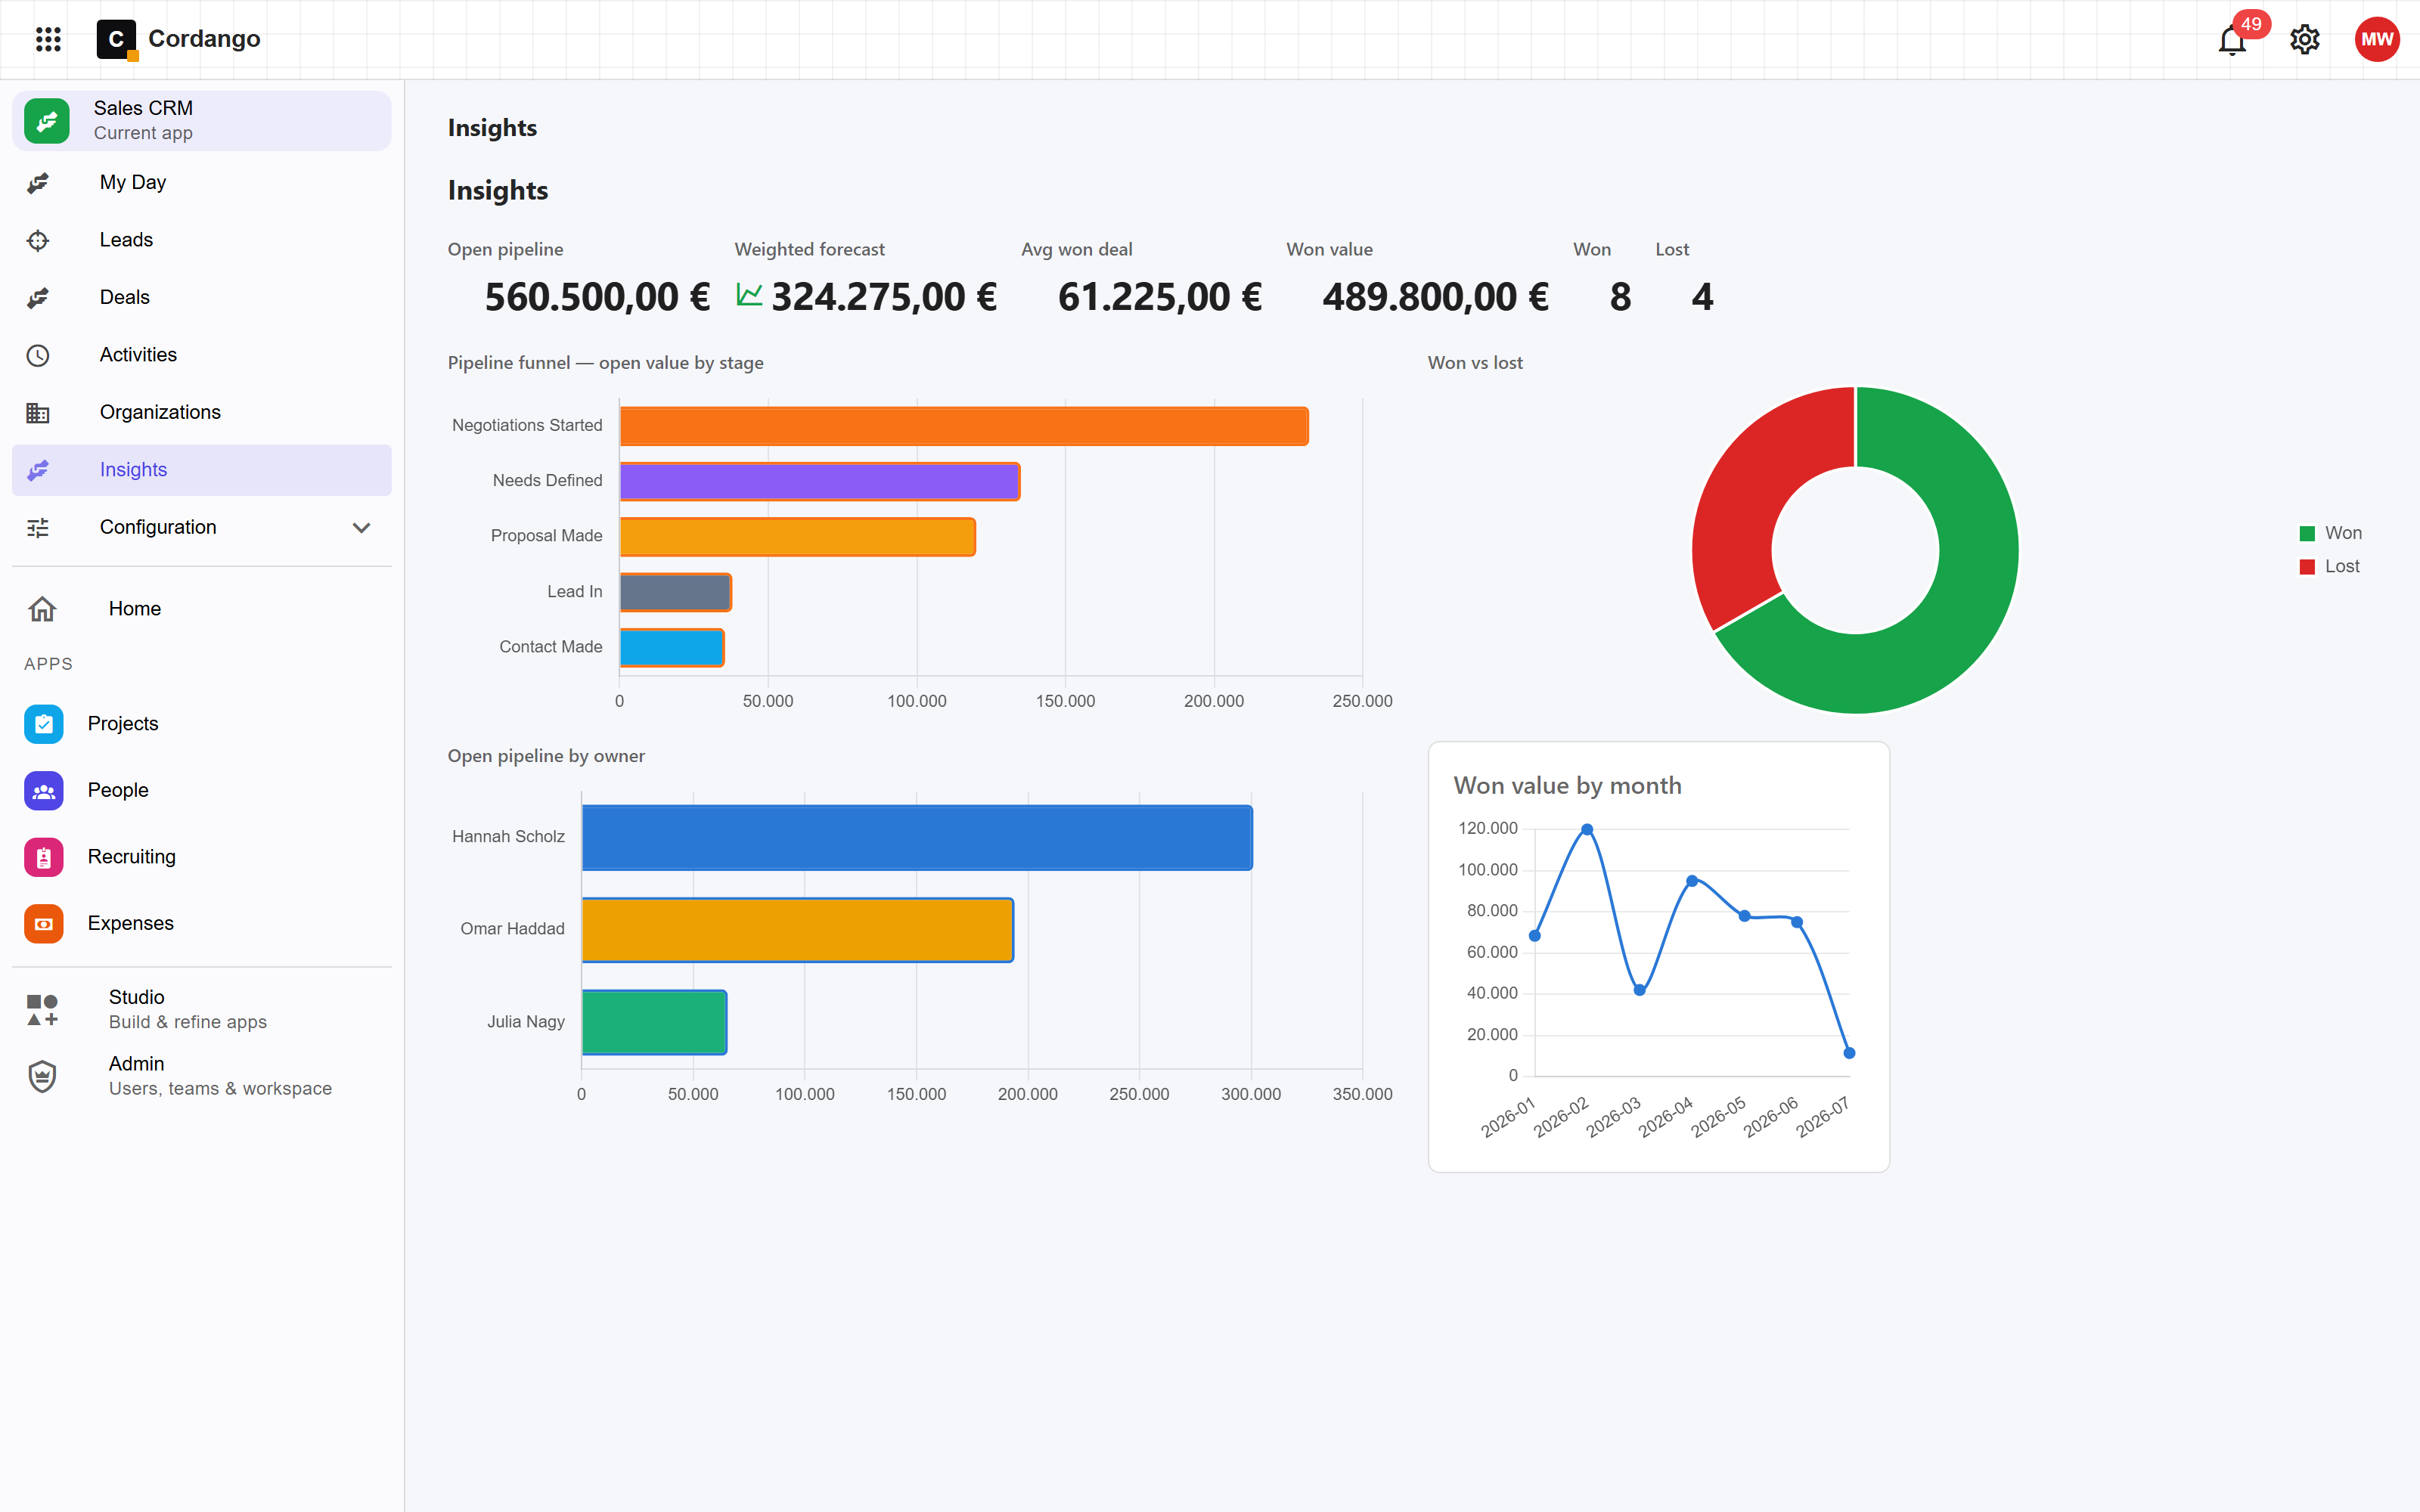Select the Insights menu item
Viewport: 2420px width, 1512px height.
(201, 470)
